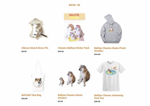
Task: Click the $9.99 price under Brass Pin
Action: point(24,51)
